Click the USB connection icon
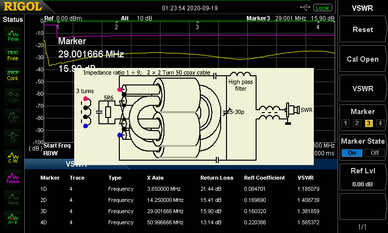Viewport: 388px width, 233px height. click(305, 8)
